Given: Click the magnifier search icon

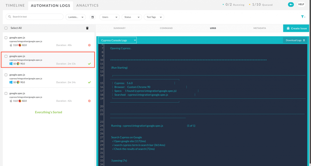Looking at the screenshot, I should pyautogui.click(x=10, y=17).
